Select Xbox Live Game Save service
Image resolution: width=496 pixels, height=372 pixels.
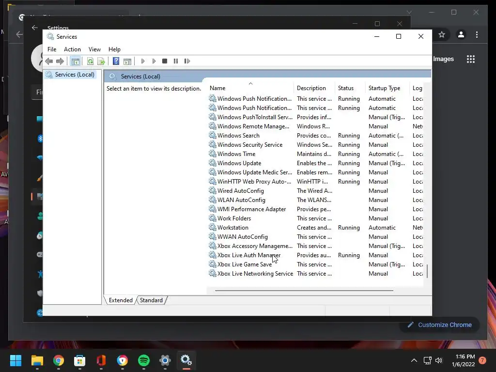[315, 264]
